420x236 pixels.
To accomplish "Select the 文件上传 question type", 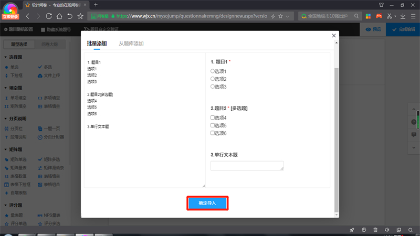I will click(49, 76).
